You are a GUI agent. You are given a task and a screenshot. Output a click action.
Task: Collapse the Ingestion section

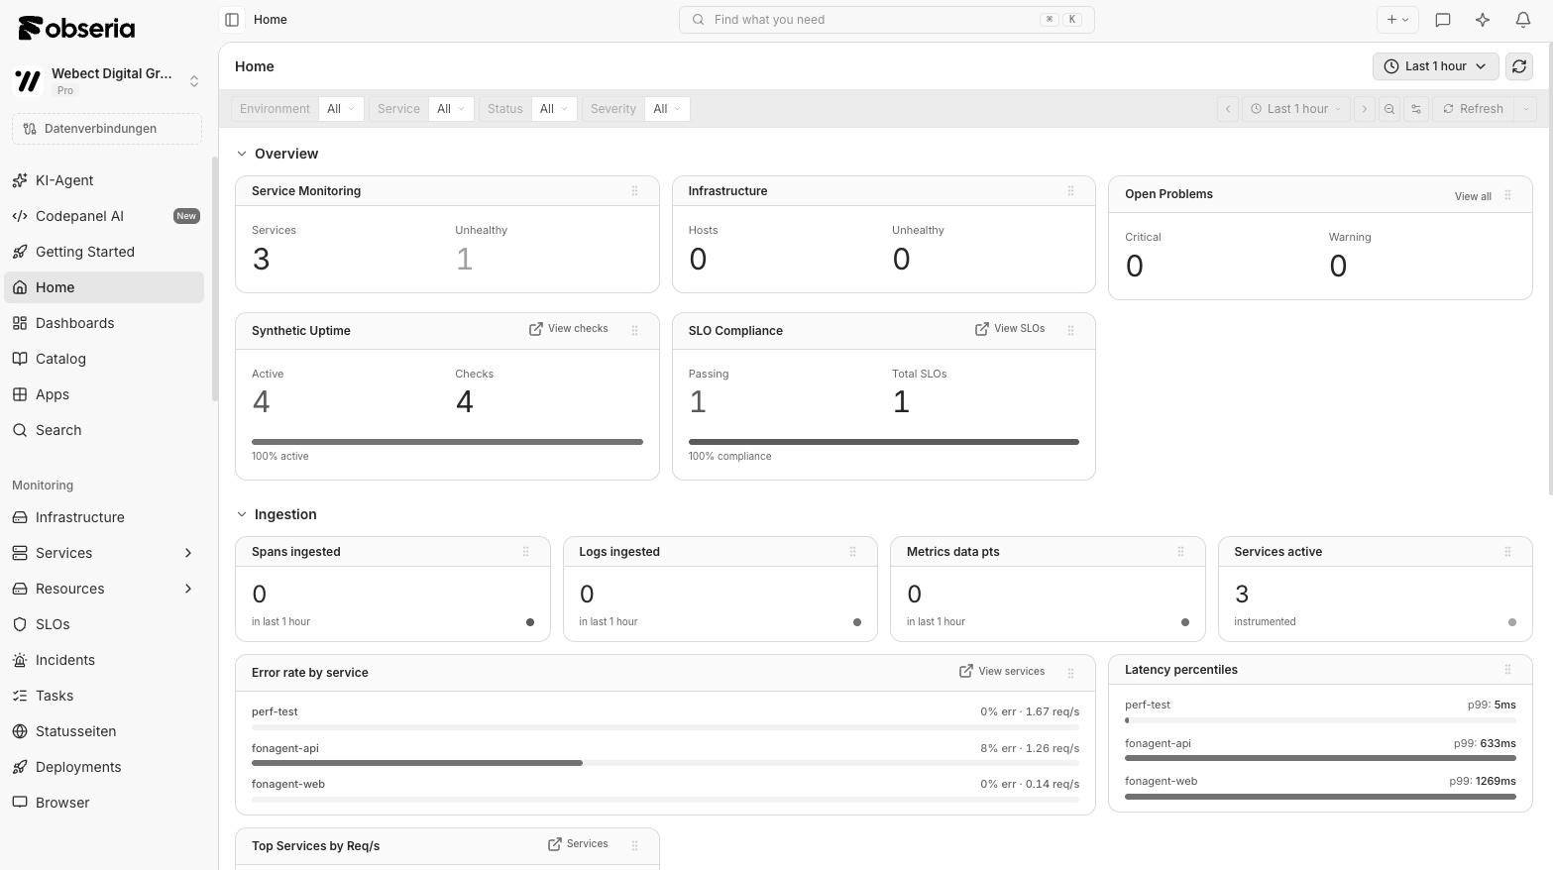point(241,514)
